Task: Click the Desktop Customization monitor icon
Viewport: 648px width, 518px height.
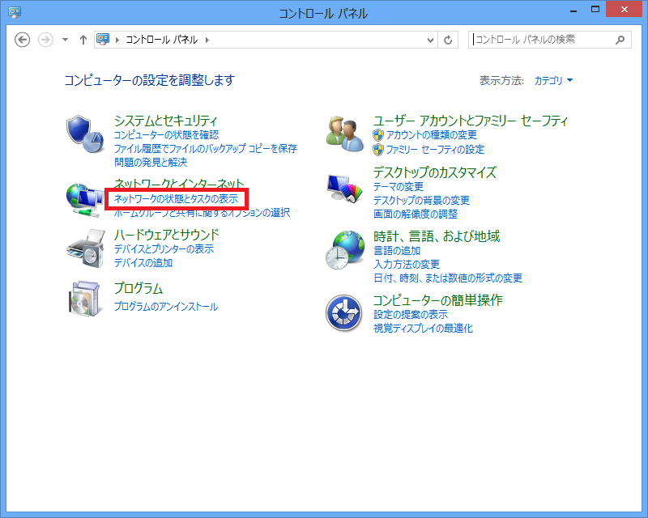Action: 346,191
